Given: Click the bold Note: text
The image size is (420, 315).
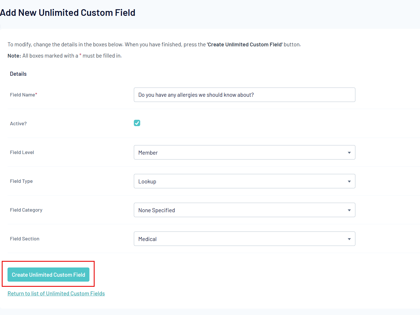Looking at the screenshot, I should (x=14, y=56).
